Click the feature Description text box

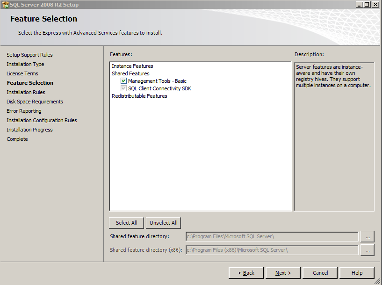(334, 137)
